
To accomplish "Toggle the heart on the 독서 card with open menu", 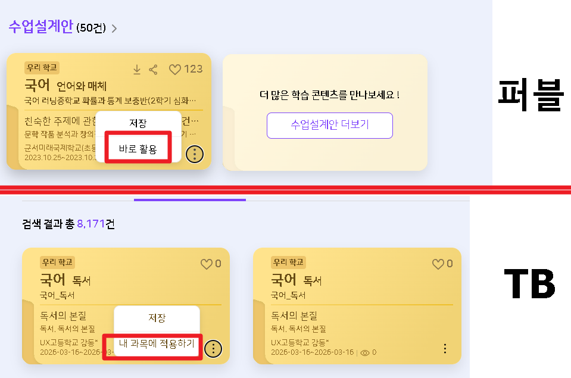I will (x=206, y=264).
